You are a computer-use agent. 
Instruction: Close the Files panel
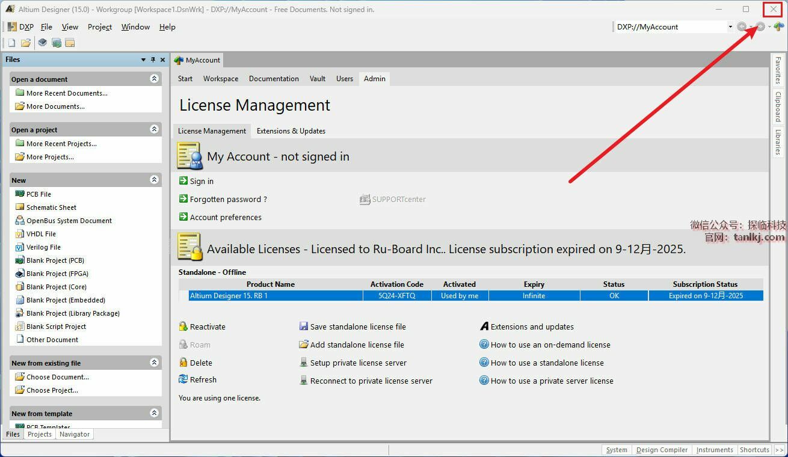tap(162, 60)
